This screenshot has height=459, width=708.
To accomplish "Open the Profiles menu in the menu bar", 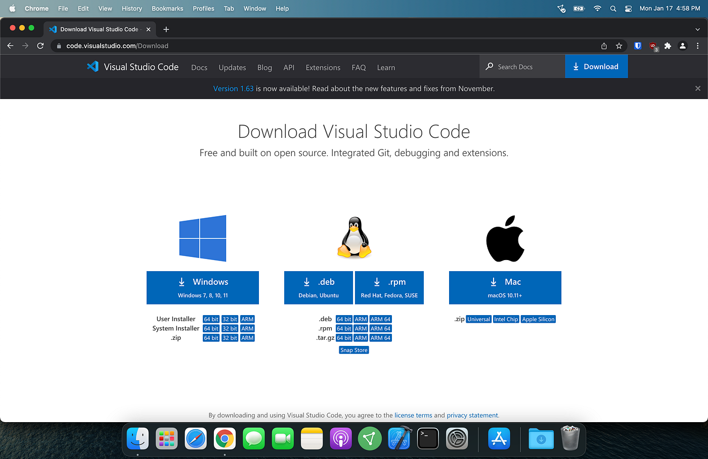I will 203,8.
